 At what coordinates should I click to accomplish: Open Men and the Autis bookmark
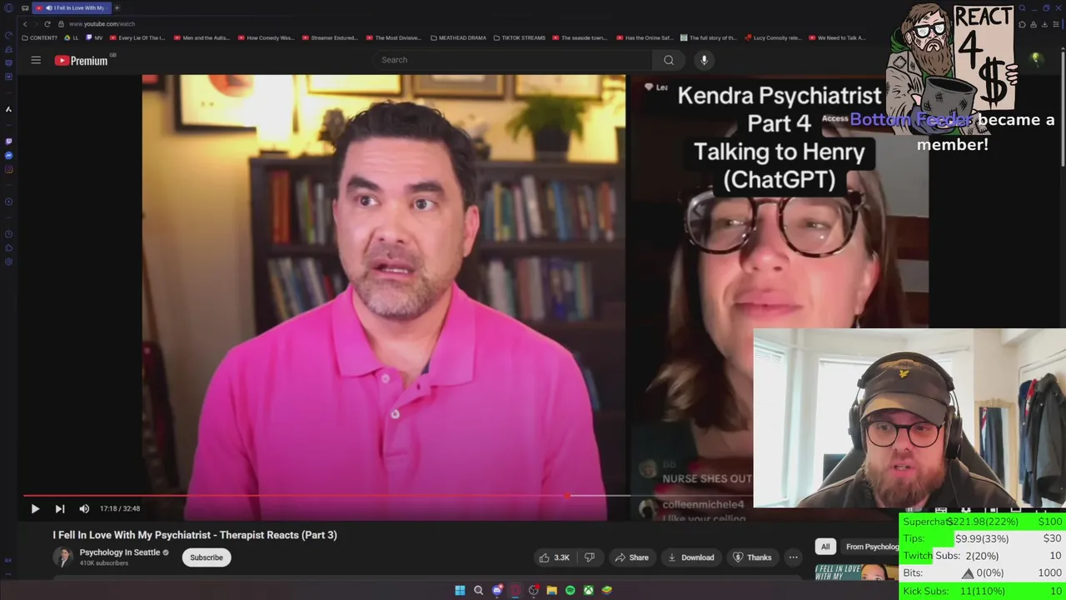tap(202, 37)
